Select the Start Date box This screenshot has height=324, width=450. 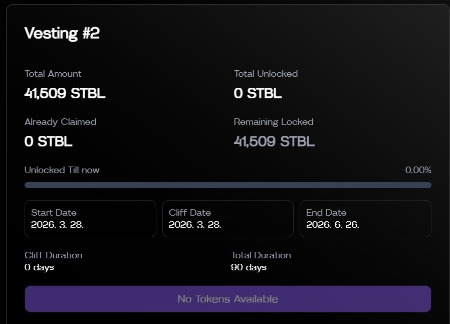coord(90,219)
